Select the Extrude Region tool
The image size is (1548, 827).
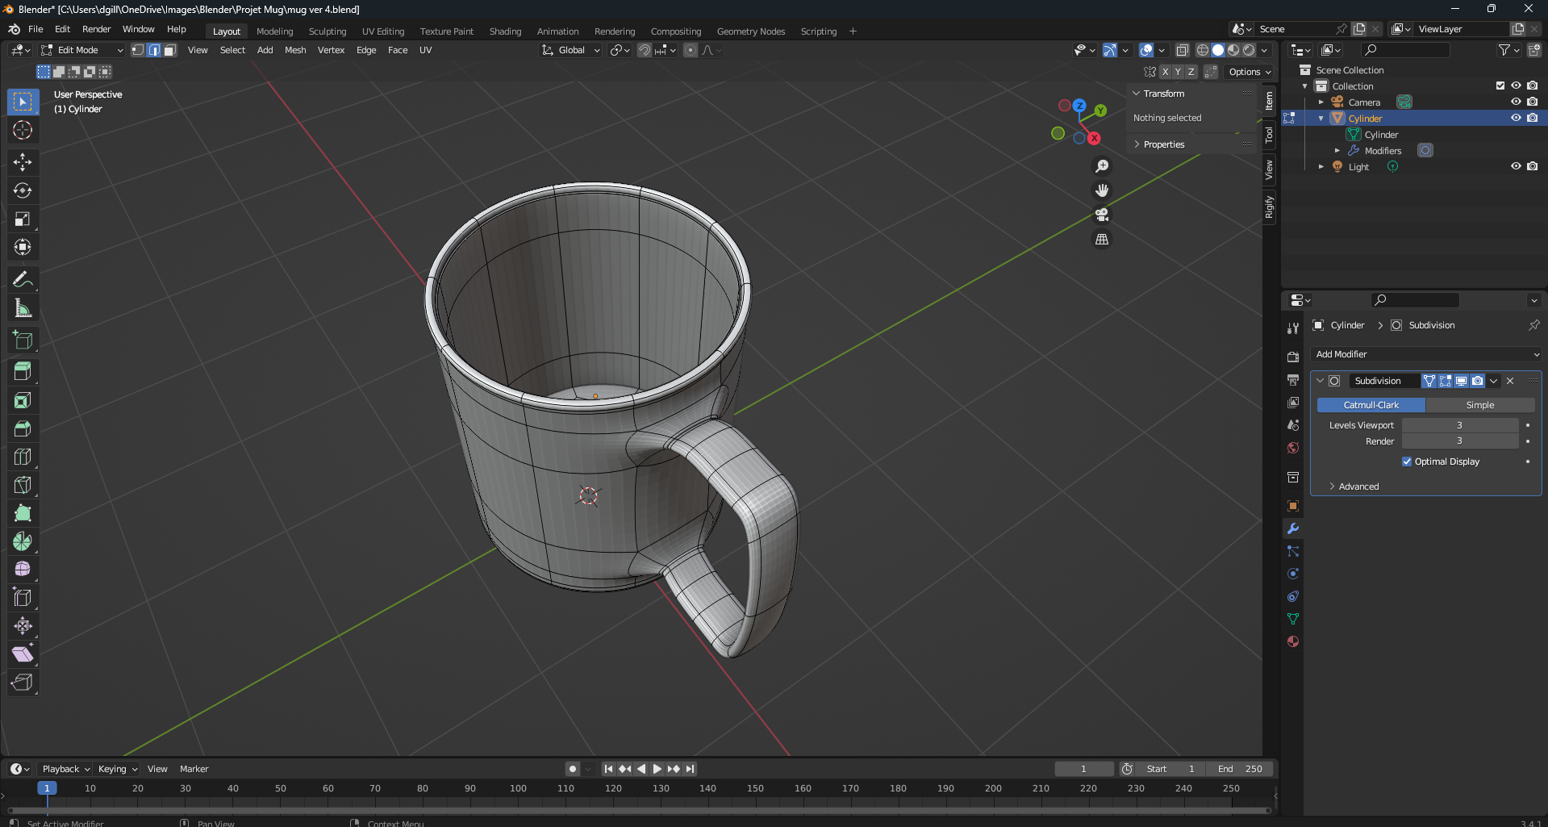click(23, 372)
